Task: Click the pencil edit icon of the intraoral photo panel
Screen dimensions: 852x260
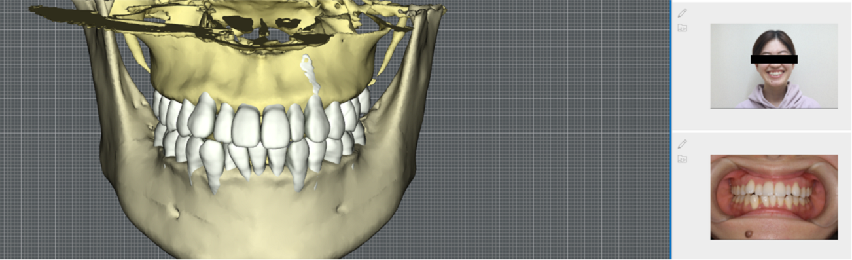Action: (x=683, y=143)
